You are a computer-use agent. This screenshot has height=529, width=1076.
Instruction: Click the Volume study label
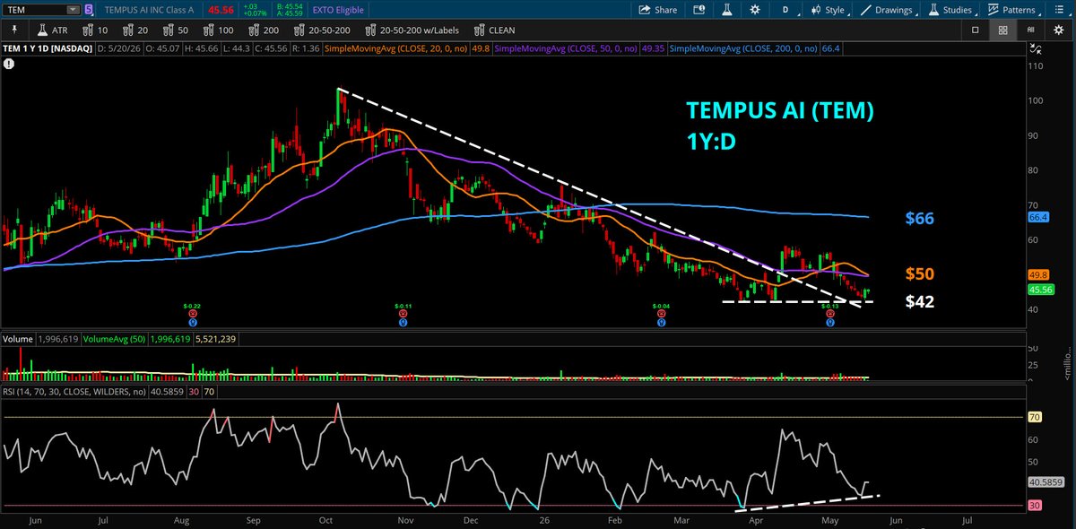(17, 340)
